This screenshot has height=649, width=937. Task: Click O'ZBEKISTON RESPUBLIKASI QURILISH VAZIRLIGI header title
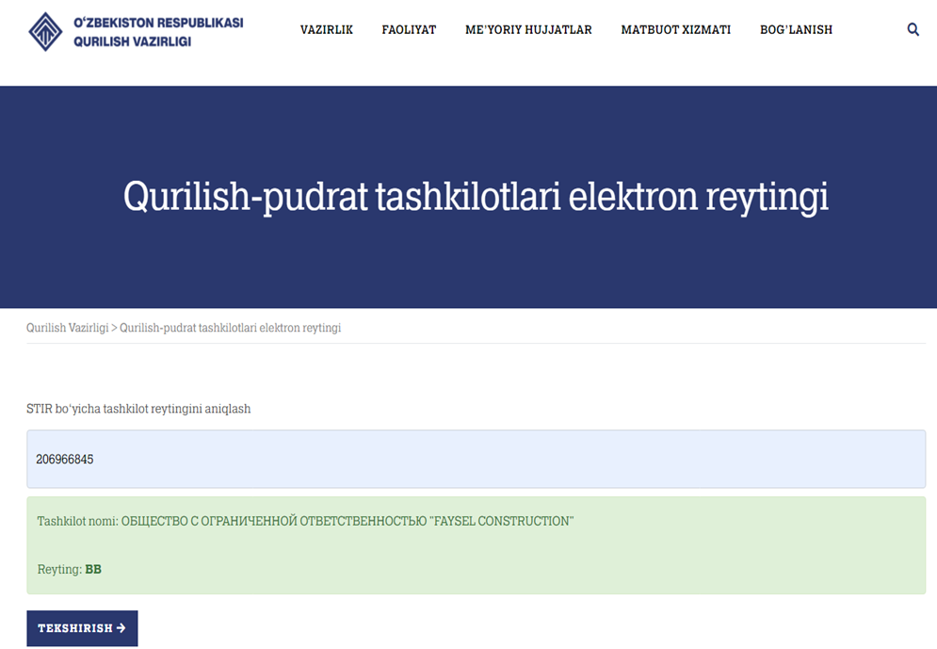[x=158, y=32]
